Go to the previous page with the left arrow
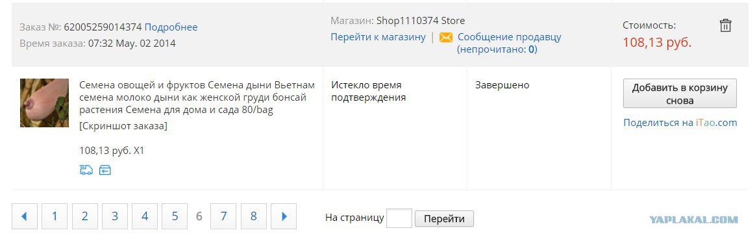 coord(25,216)
